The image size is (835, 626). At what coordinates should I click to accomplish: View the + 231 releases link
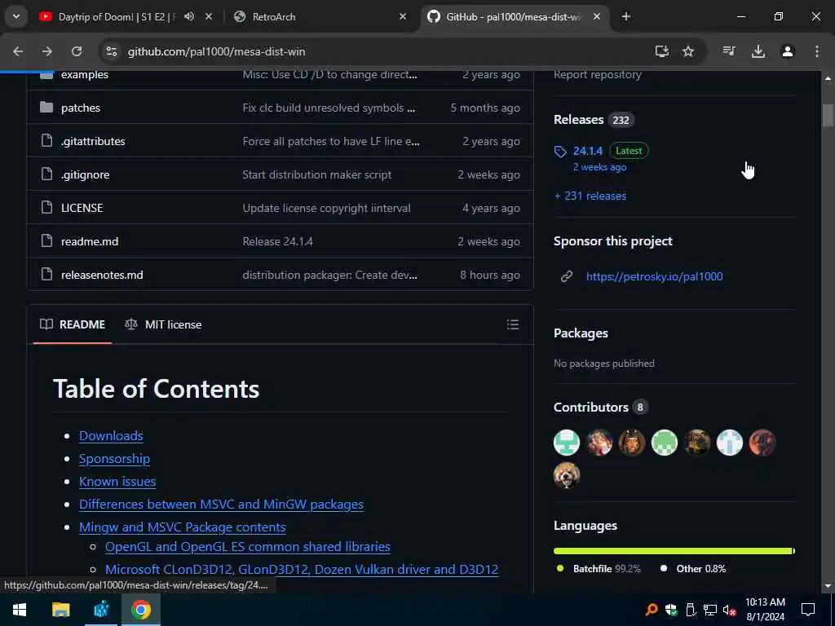[x=590, y=196]
